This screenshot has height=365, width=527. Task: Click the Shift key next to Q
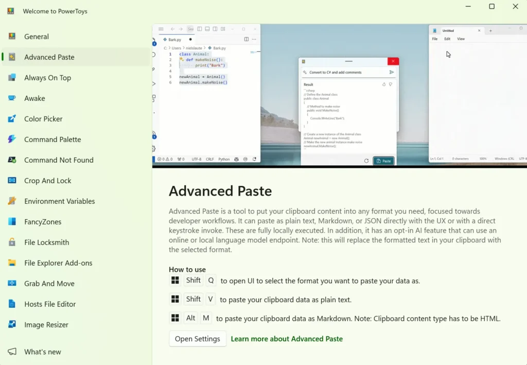pyautogui.click(x=194, y=280)
